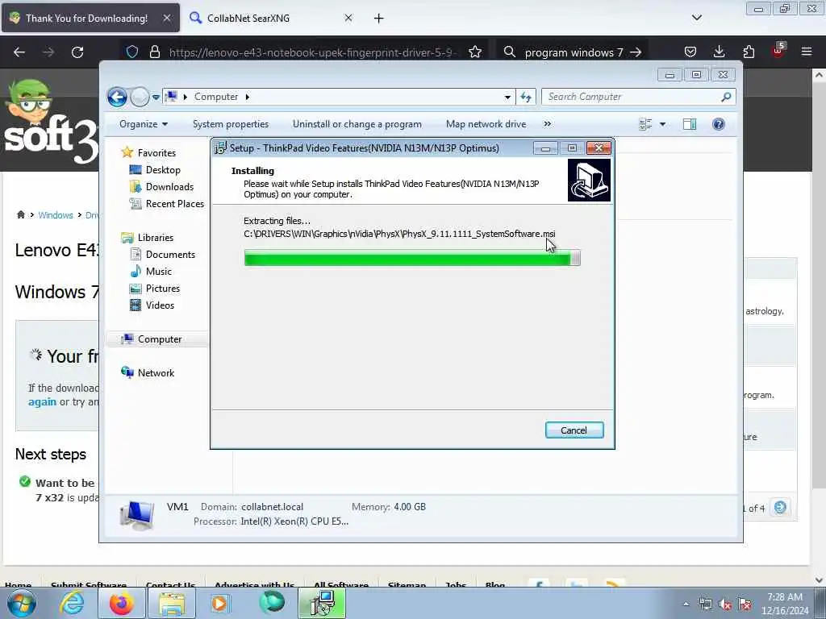Open Windows Explorer taskbar button
Screen dimensions: 826x619
171,603
